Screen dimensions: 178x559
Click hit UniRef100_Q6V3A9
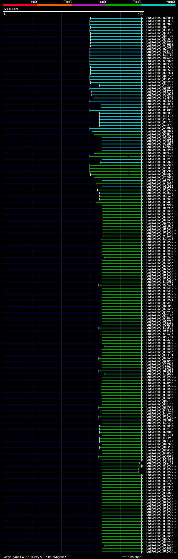(160, 171)
